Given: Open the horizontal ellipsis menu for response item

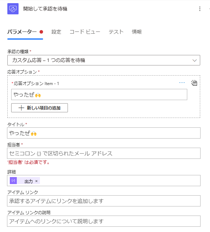Looking at the screenshot, I should click(x=182, y=83).
